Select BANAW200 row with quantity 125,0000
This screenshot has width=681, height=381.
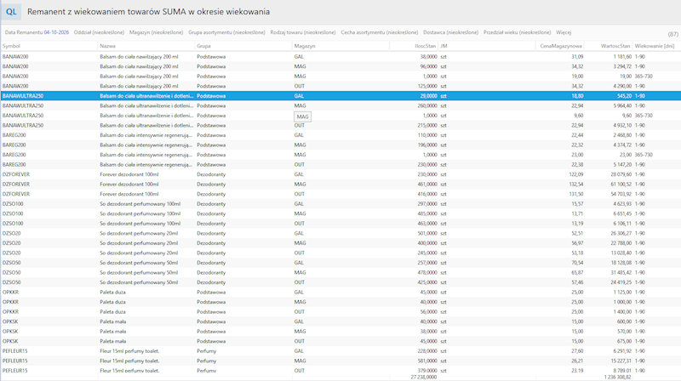[340, 87]
